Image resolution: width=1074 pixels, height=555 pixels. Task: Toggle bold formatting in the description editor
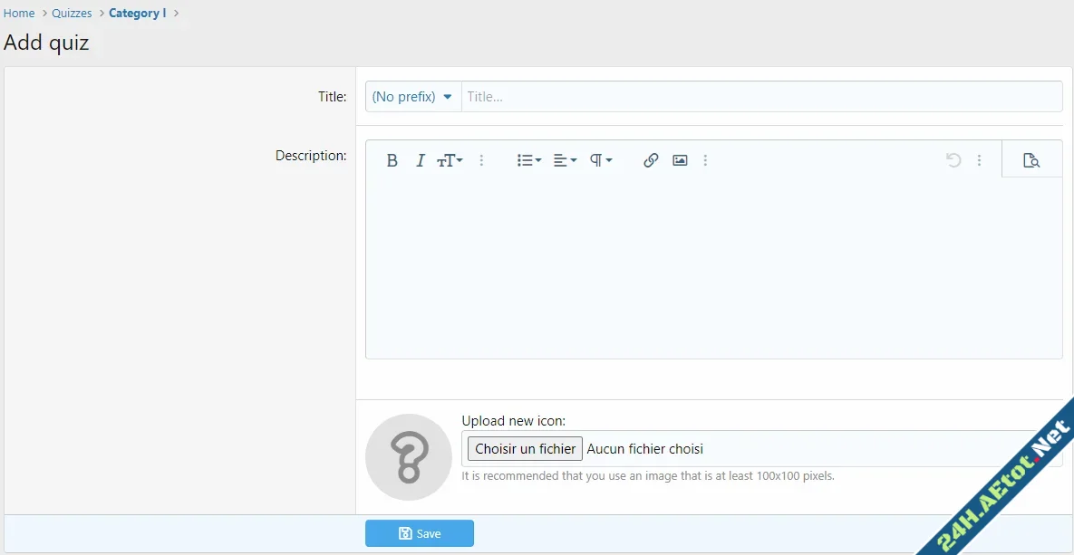click(x=392, y=160)
